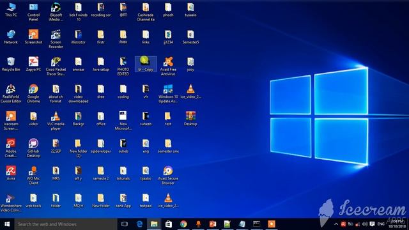Screen dimensions: 409x230
Task: Select the totunials folder
Action: [x=123, y=173]
